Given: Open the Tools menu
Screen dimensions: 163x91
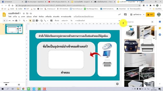Looking at the screenshot, I should (x=48, y=17).
